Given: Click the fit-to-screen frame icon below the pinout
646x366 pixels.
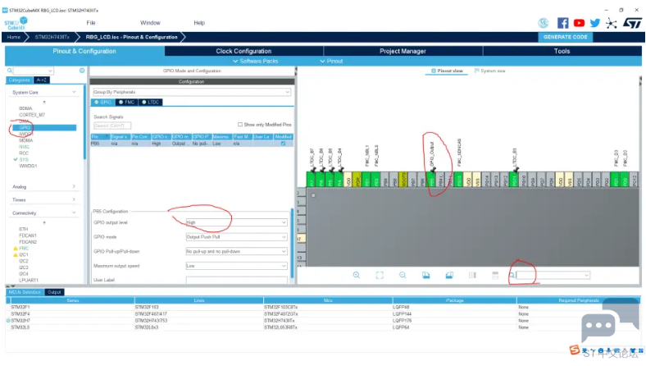Looking at the screenshot, I should pyautogui.click(x=380, y=275).
